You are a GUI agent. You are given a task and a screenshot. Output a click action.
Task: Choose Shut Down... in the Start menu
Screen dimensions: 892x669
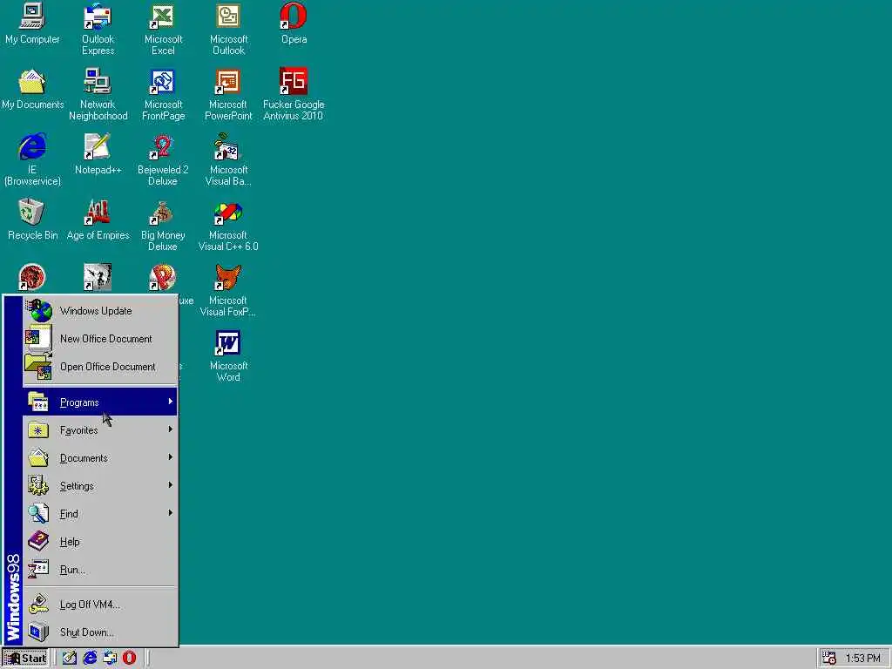tap(100, 632)
